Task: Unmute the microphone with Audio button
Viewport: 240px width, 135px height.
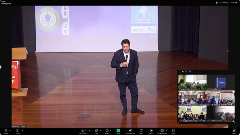Action: click(x=6, y=131)
